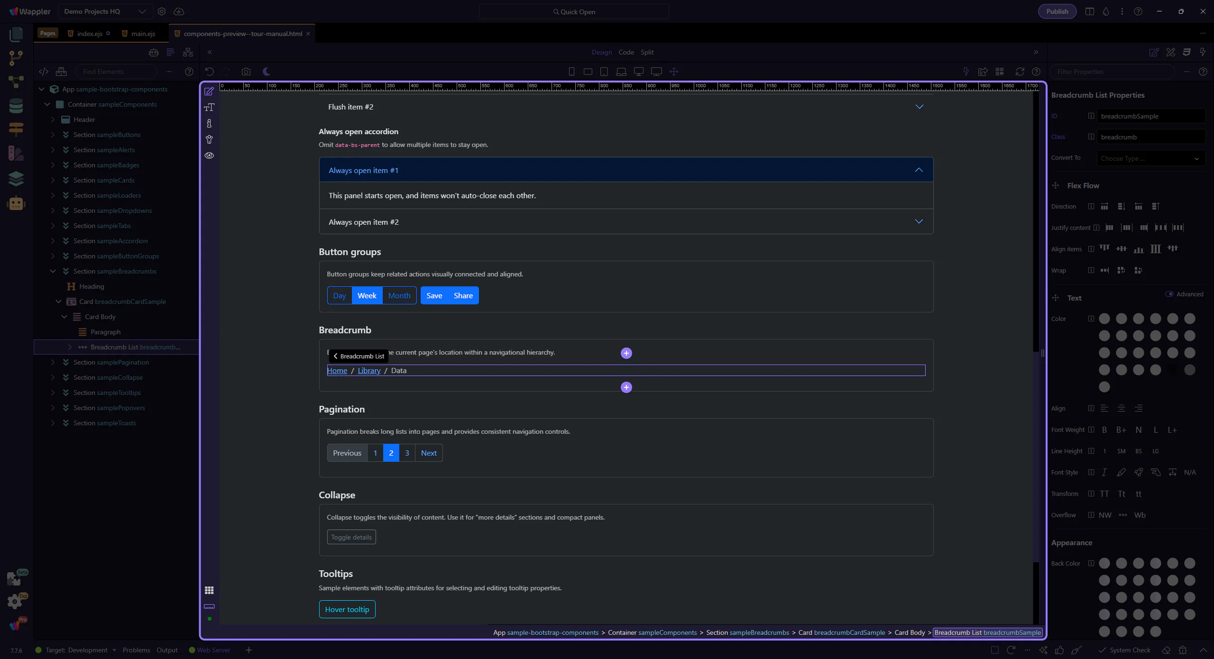This screenshot has height=659, width=1214.
Task: Pick the first text Color swatch
Action: (x=1104, y=319)
